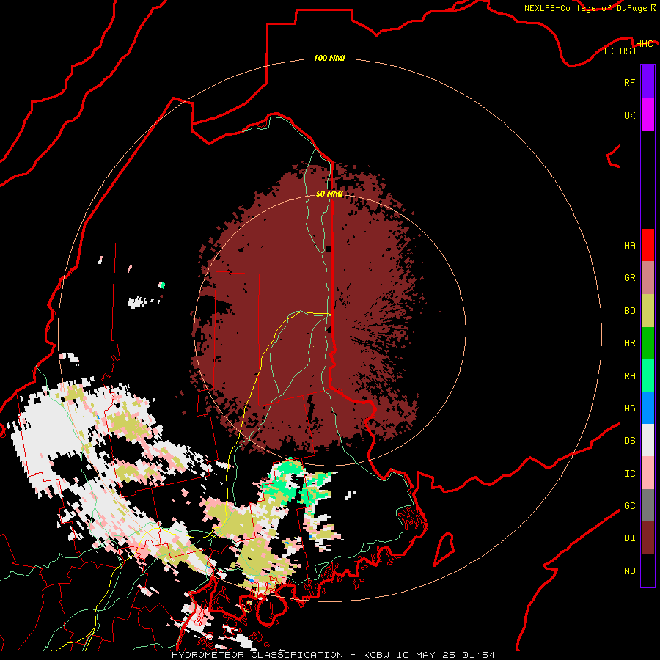Click the [CLAS] units label
Screen dimensions: 660x660
pyautogui.click(x=620, y=51)
